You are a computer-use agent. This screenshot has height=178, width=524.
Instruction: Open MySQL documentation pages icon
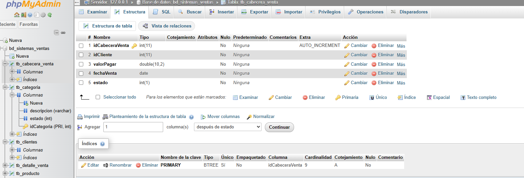coord(36,15)
